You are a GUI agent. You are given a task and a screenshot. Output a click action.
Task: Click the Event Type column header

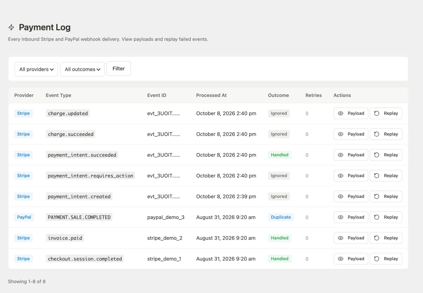[x=58, y=95]
